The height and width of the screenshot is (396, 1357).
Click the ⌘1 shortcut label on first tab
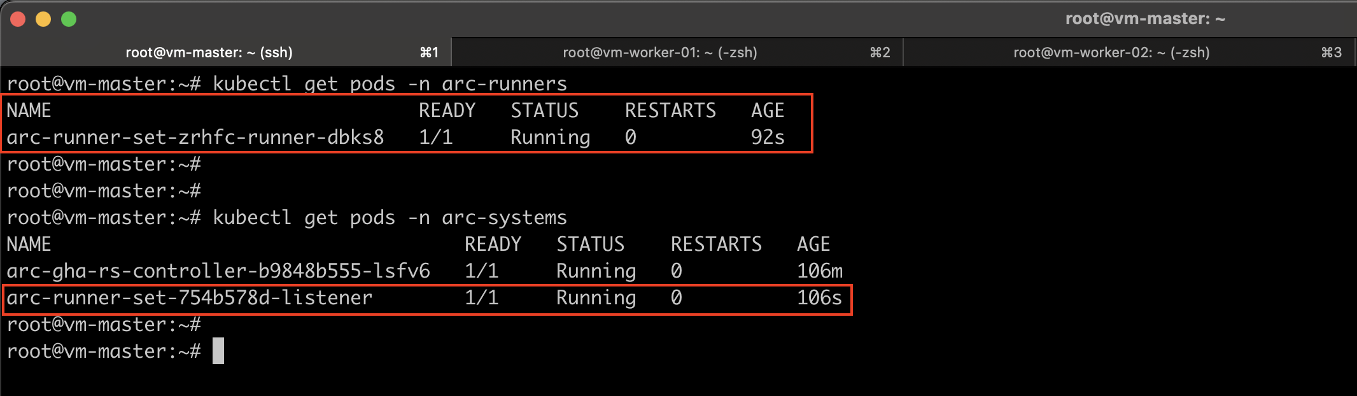(429, 52)
